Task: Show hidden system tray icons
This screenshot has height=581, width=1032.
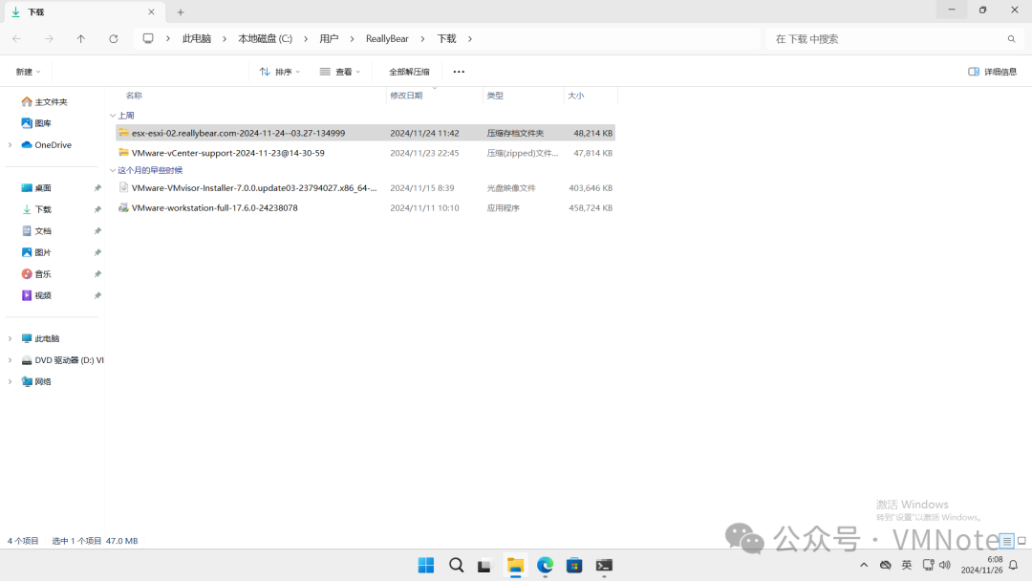Action: click(x=864, y=565)
